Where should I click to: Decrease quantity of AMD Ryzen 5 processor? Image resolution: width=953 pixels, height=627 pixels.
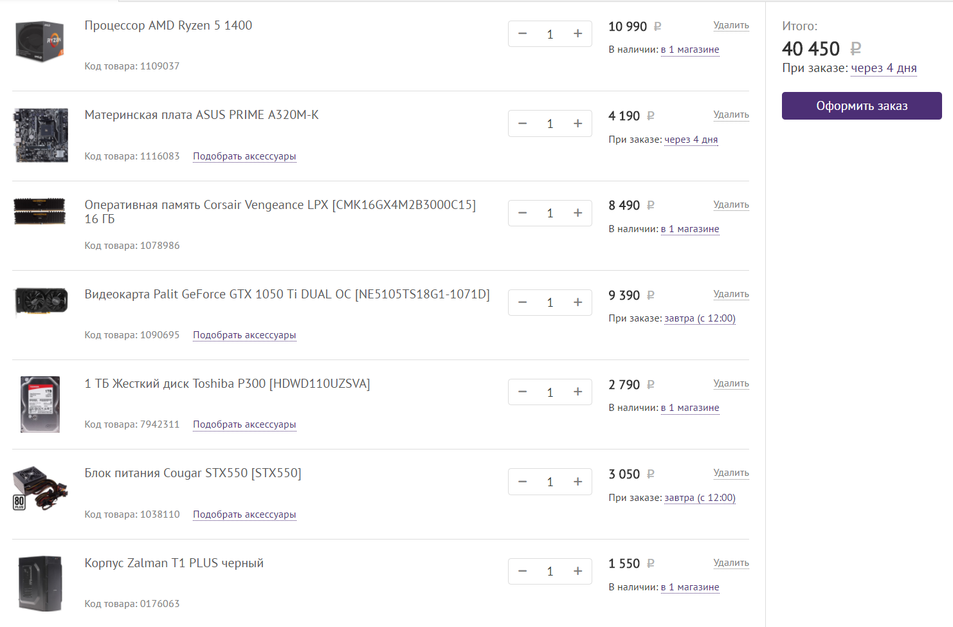coord(522,34)
